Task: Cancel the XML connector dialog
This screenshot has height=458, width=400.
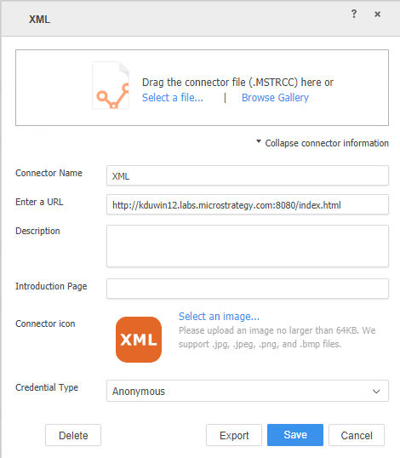Action: (357, 435)
